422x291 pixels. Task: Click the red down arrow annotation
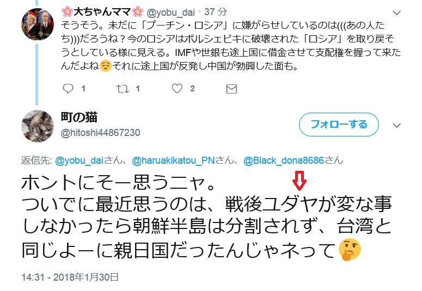coord(299,180)
